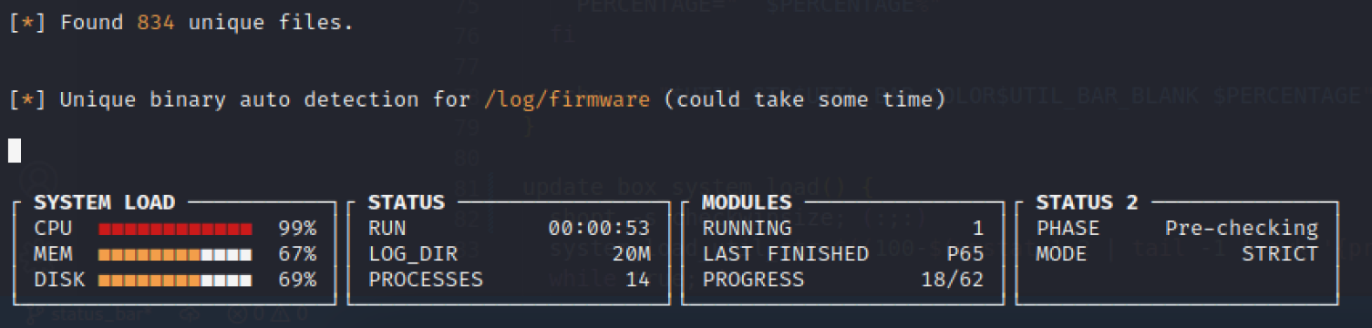Click the CPU red usage bar
The width and height of the screenshot is (1372, 328).
175,228
